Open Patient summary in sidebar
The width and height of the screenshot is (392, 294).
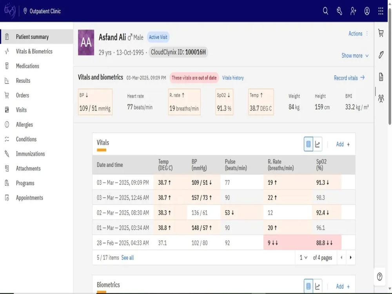pos(37,37)
